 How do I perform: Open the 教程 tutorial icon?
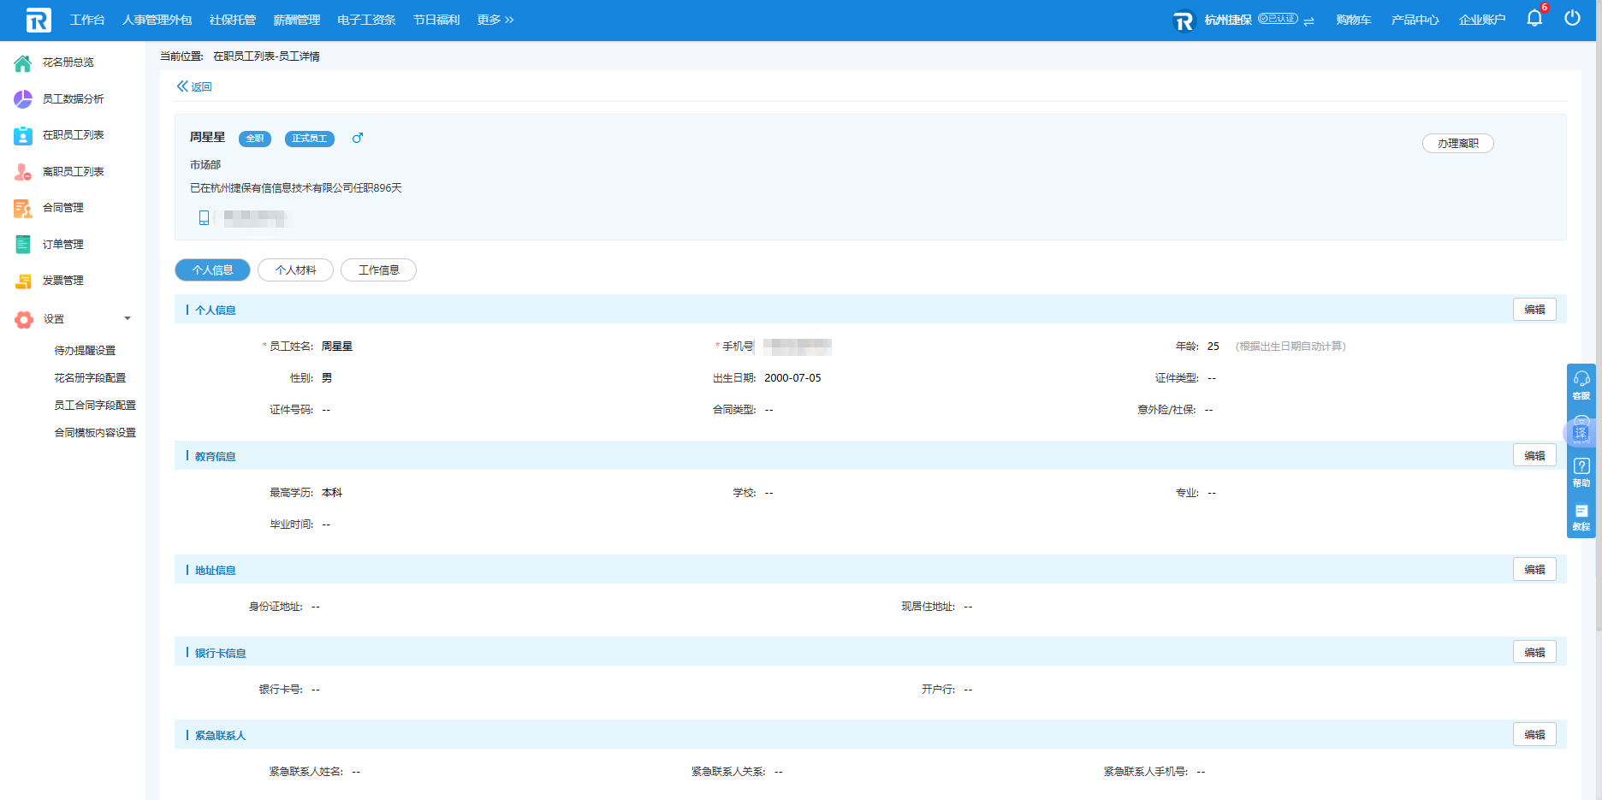click(1581, 512)
